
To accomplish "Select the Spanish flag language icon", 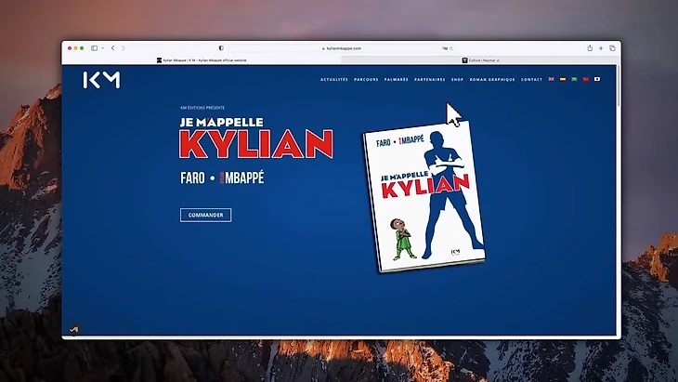I will 563,79.
